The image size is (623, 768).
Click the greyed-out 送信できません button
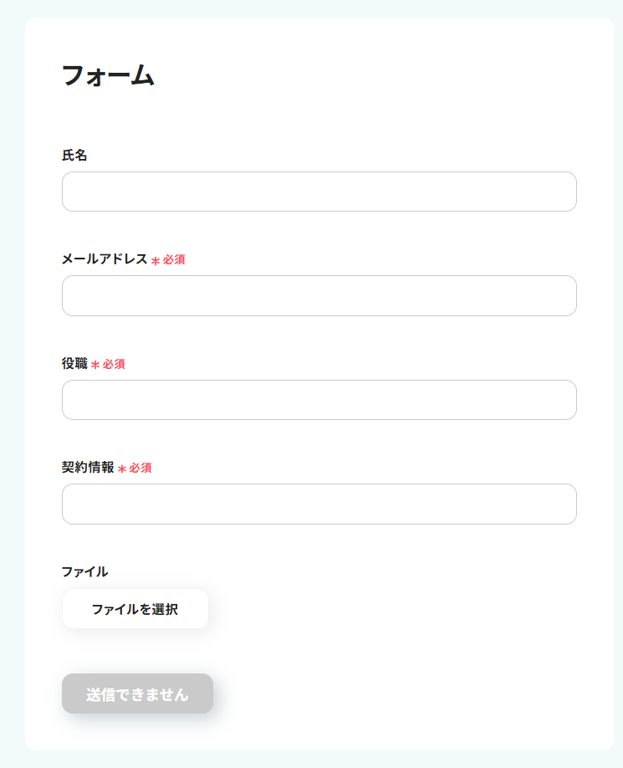[x=137, y=694]
